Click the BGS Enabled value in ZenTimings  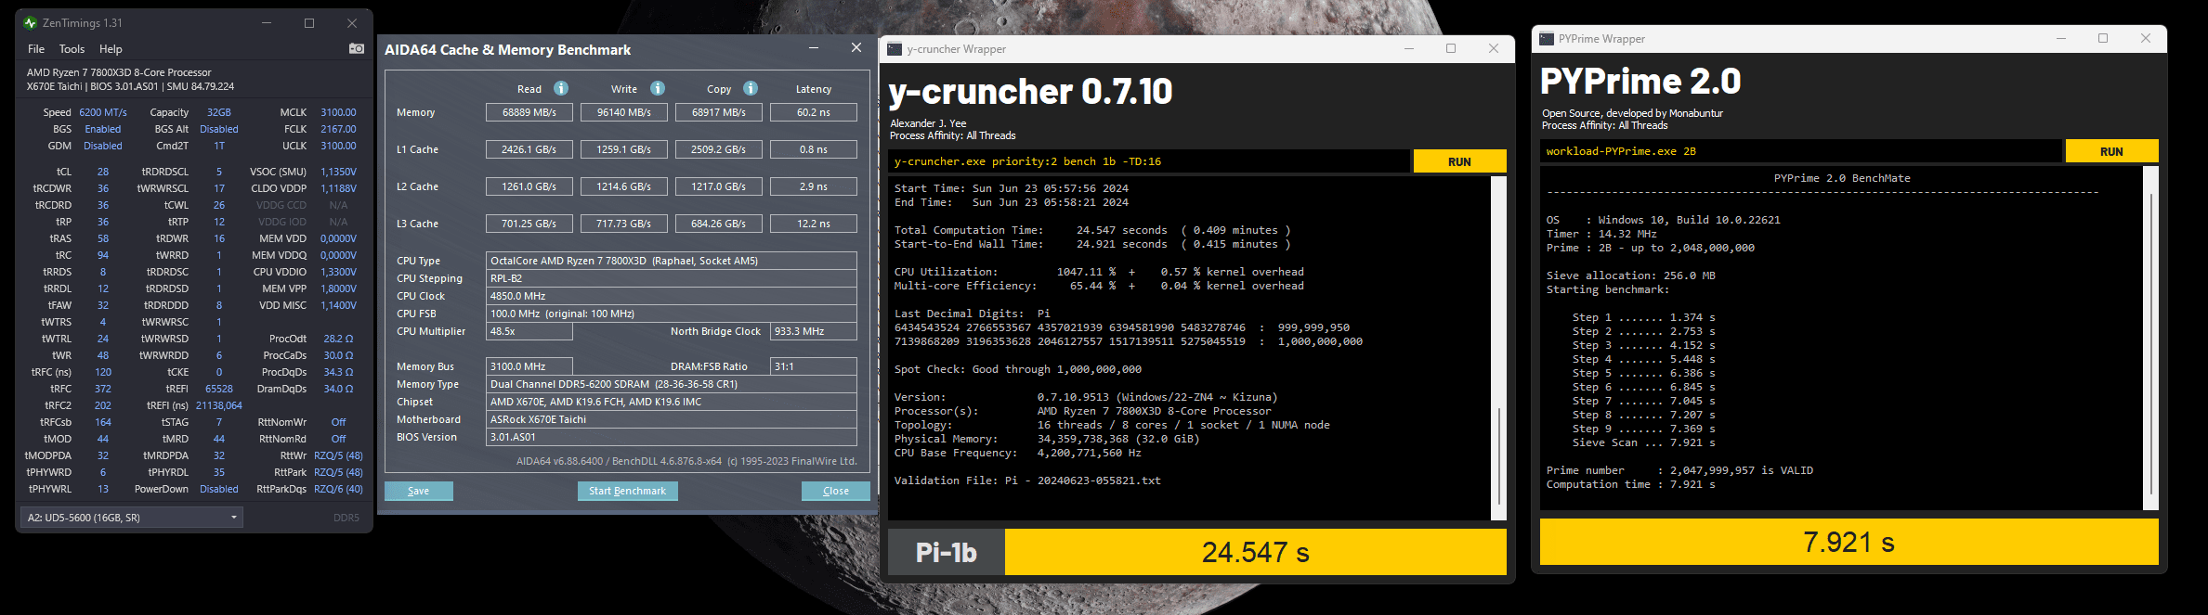coord(103,129)
